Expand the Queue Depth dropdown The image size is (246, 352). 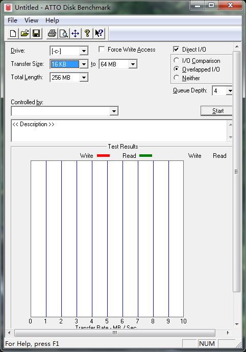point(230,91)
